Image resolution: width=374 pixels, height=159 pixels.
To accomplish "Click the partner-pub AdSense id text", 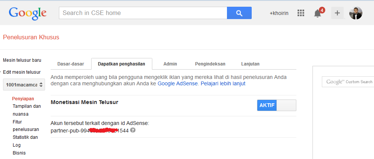I will tap(90, 131).
